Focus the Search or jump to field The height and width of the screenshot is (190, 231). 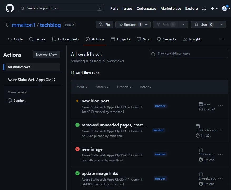(x=61, y=8)
